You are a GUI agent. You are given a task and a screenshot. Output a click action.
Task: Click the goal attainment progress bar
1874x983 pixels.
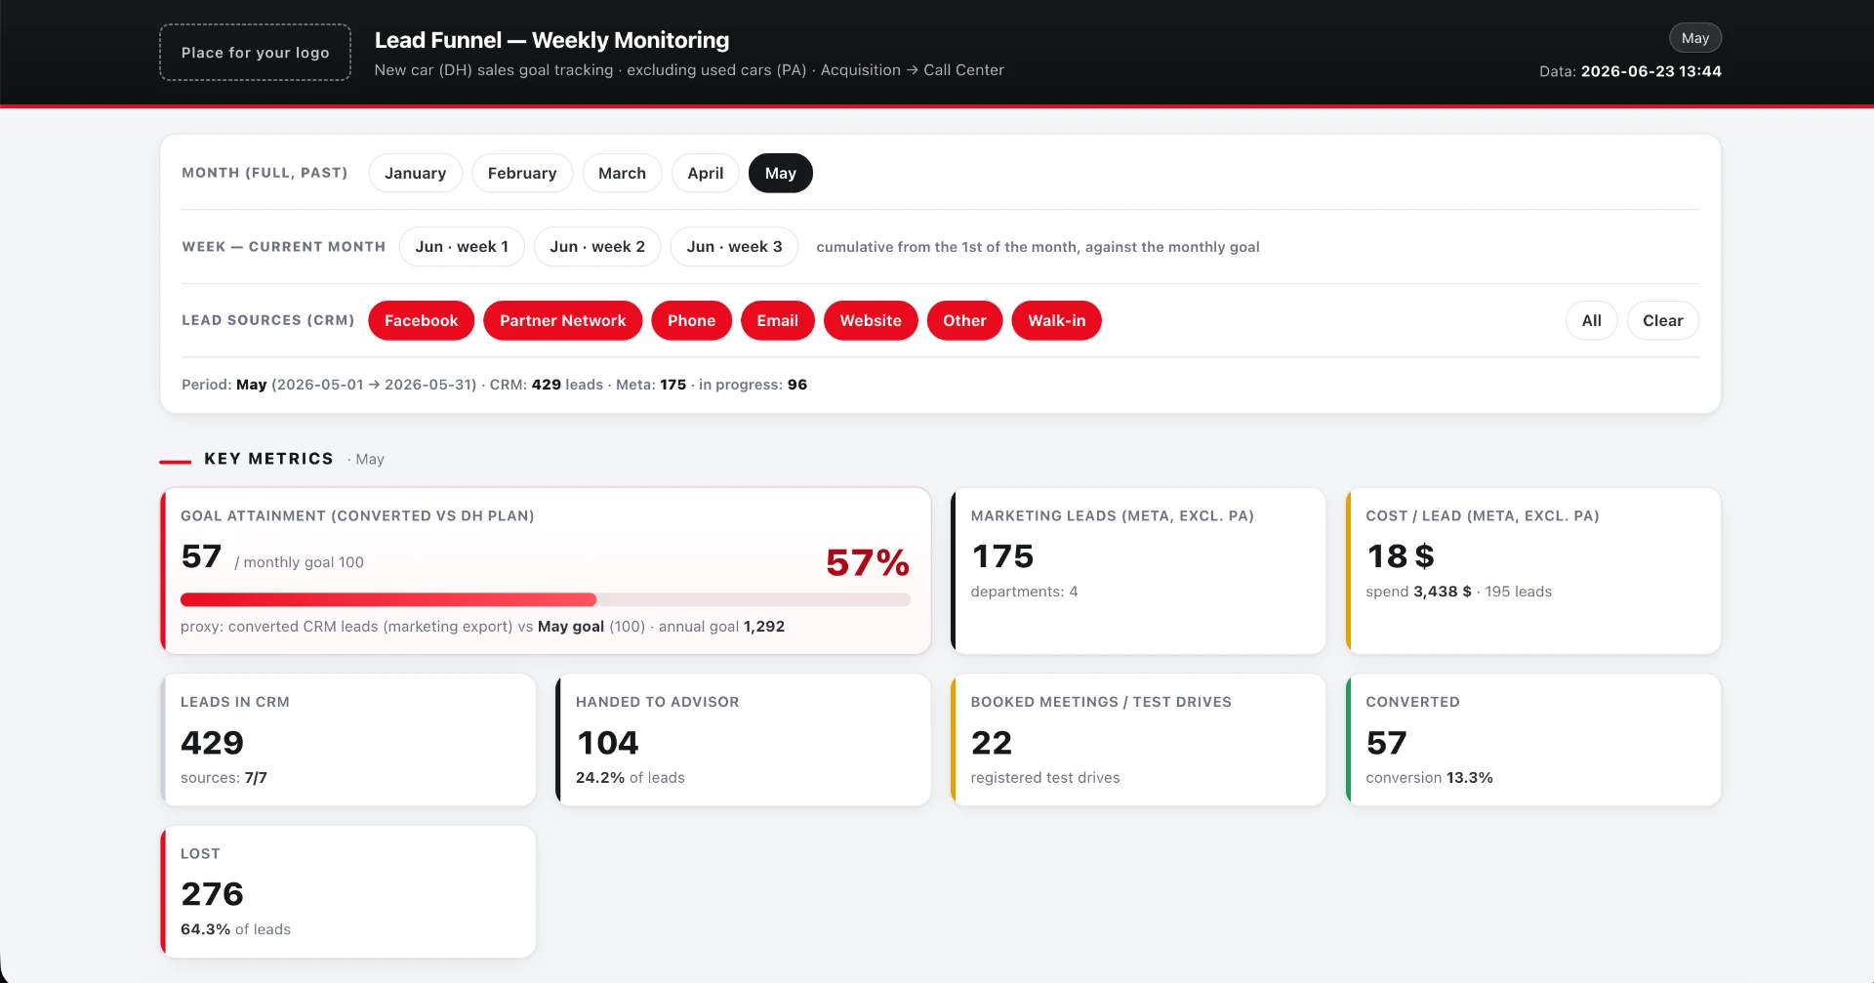[545, 599]
